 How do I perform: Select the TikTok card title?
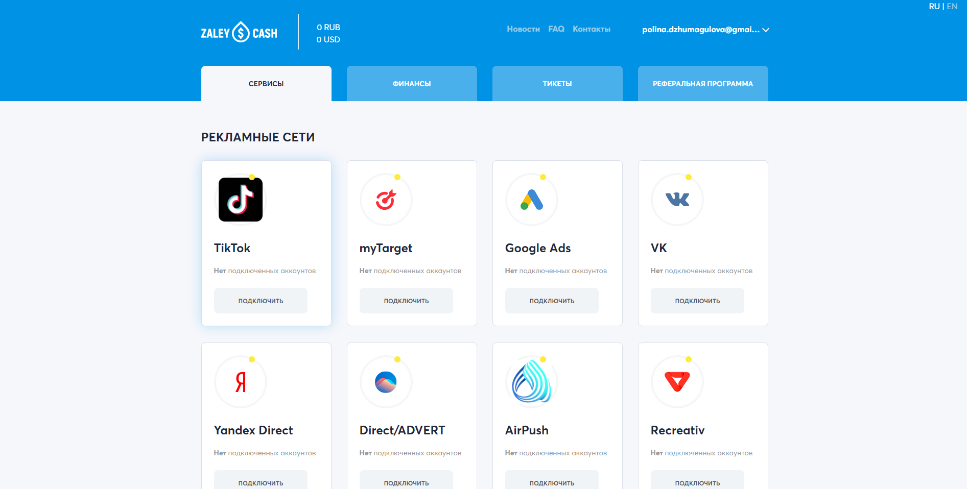click(x=232, y=248)
